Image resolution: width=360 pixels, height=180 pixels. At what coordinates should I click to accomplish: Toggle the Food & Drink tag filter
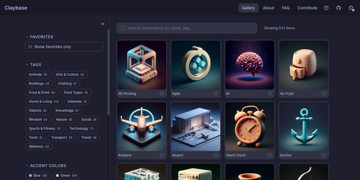42,93
